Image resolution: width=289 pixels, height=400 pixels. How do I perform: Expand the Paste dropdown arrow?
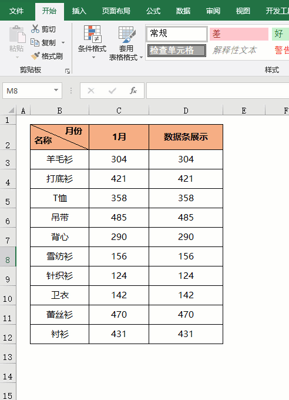[x=17, y=57]
